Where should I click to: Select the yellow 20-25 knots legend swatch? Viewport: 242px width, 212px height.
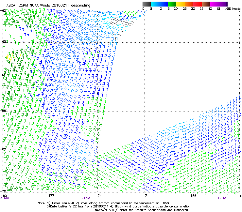tap(180, 4)
